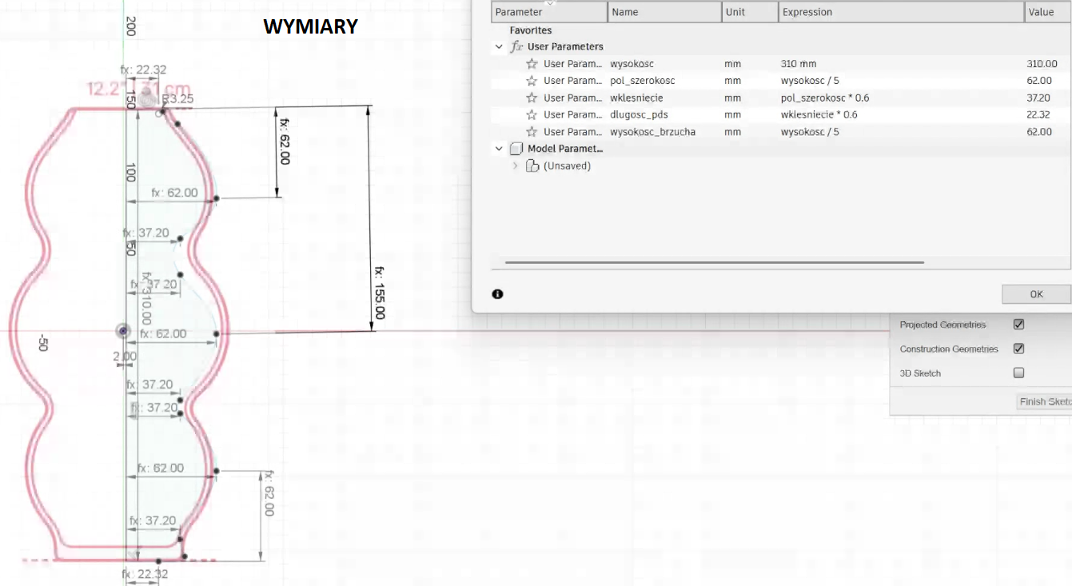Click the star icon beside pol_szerokosc

pos(532,81)
